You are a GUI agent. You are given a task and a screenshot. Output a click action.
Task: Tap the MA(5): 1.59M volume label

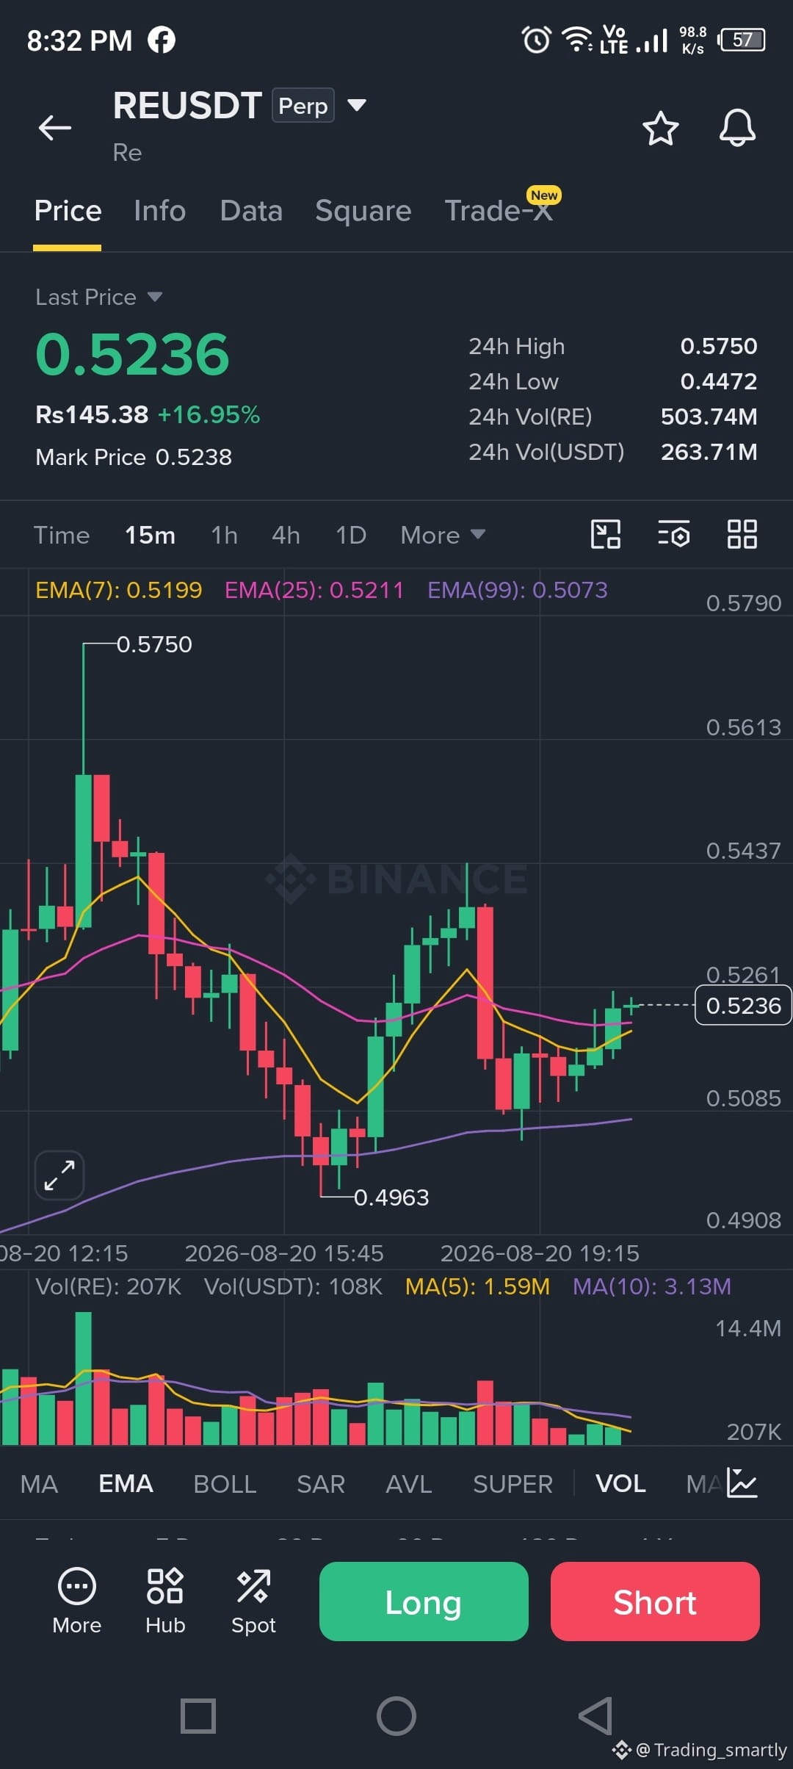[477, 1286]
